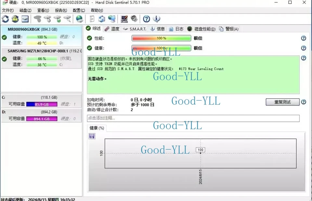
Task: Click the globe with disk toolbar icon
Action: click(x=80, y=19)
